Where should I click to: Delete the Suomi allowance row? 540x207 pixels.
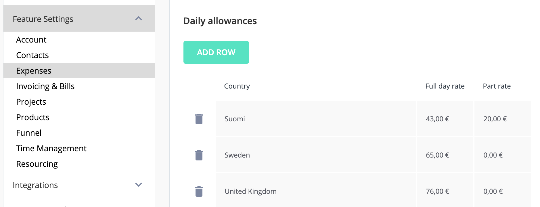[x=199, y=119]
